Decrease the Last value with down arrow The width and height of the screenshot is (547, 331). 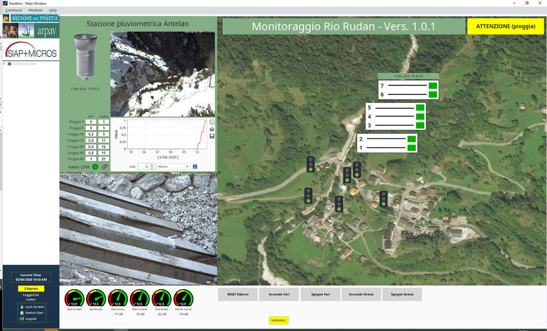(x=152, y=168)
